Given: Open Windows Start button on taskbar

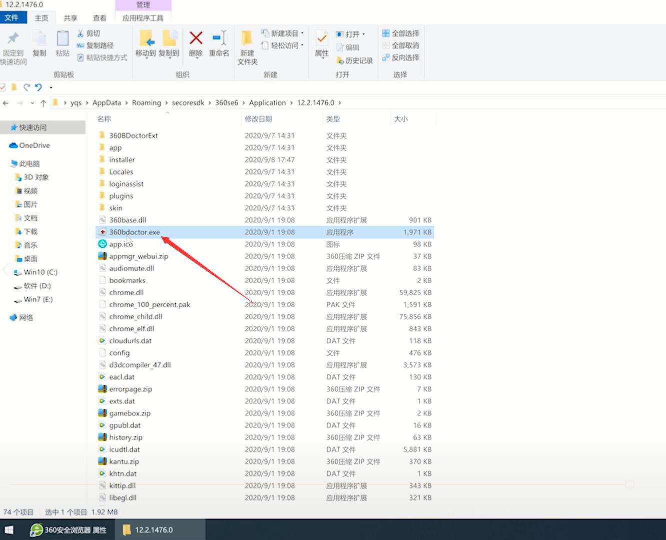Looking at the screenshot, I should (9, 529).
